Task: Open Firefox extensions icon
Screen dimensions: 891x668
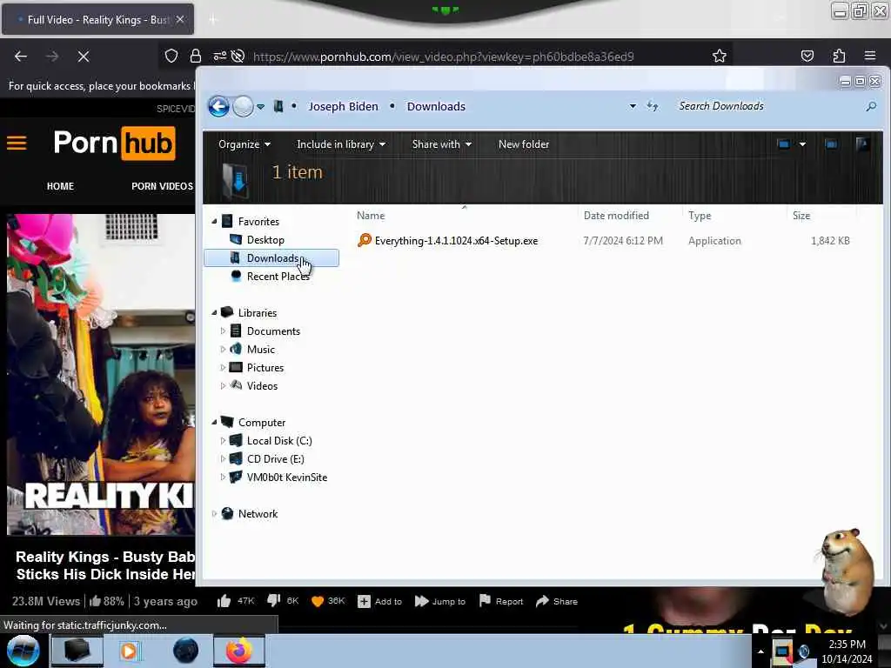Action: (839, 57)
